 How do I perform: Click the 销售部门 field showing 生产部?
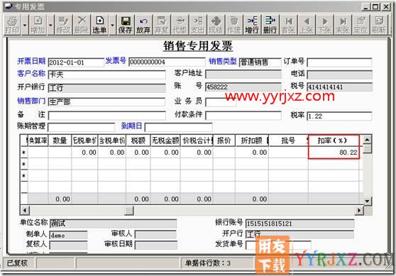pyautogui.click(x=106, y=101)
